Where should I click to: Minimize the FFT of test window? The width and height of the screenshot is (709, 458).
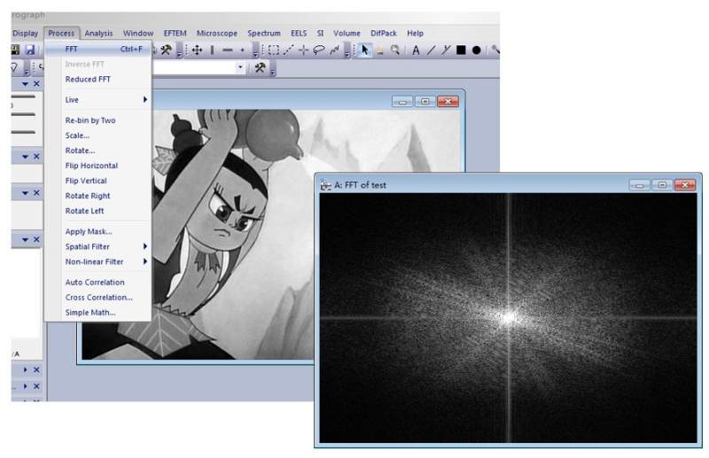pos(640,185)
